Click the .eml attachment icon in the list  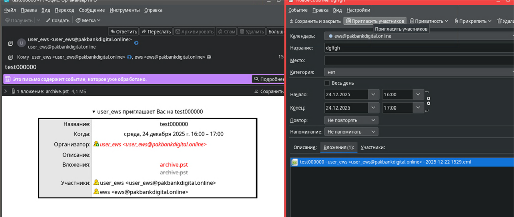point(295,162)
